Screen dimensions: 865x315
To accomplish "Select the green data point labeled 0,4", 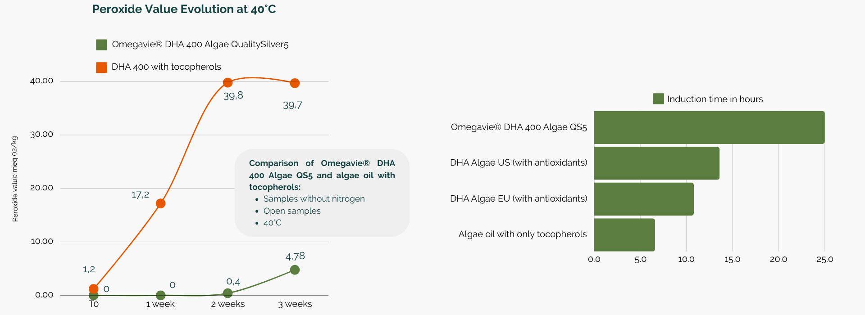I will [228, 293].
